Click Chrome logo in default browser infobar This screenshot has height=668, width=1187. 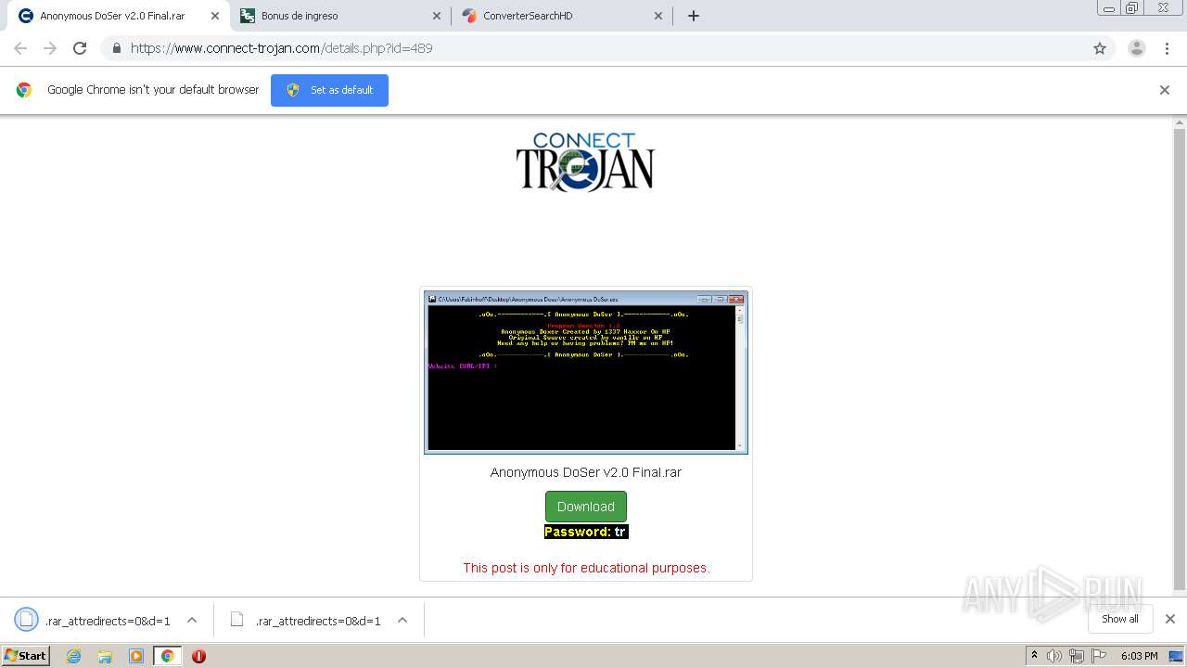tap(24, 90)
